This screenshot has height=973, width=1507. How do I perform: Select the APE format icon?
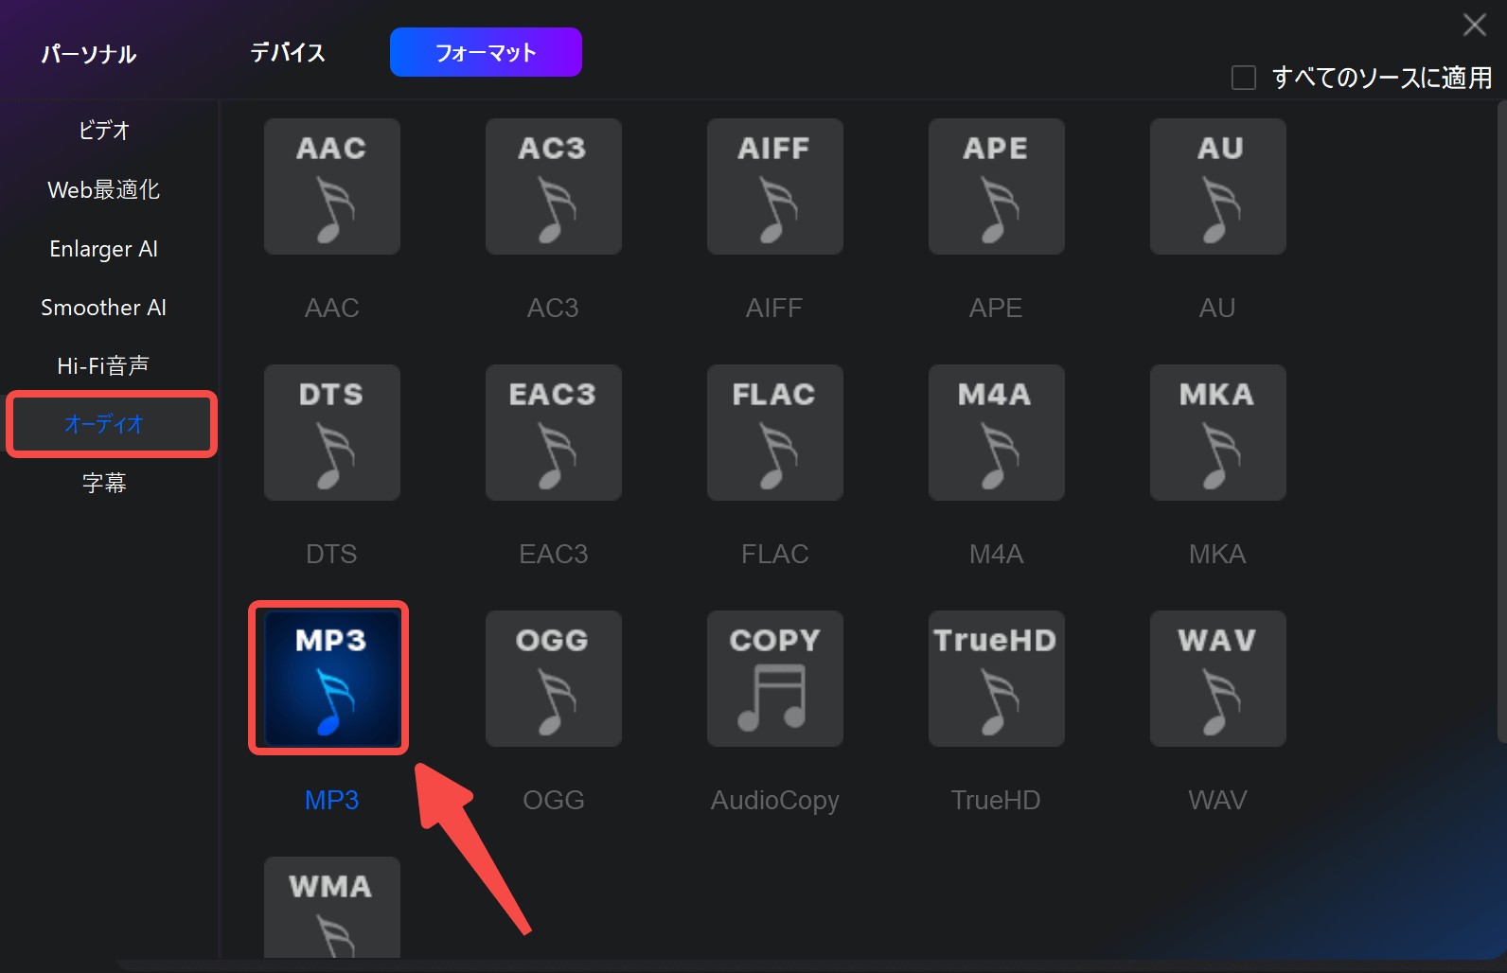[x=996, y=186]
